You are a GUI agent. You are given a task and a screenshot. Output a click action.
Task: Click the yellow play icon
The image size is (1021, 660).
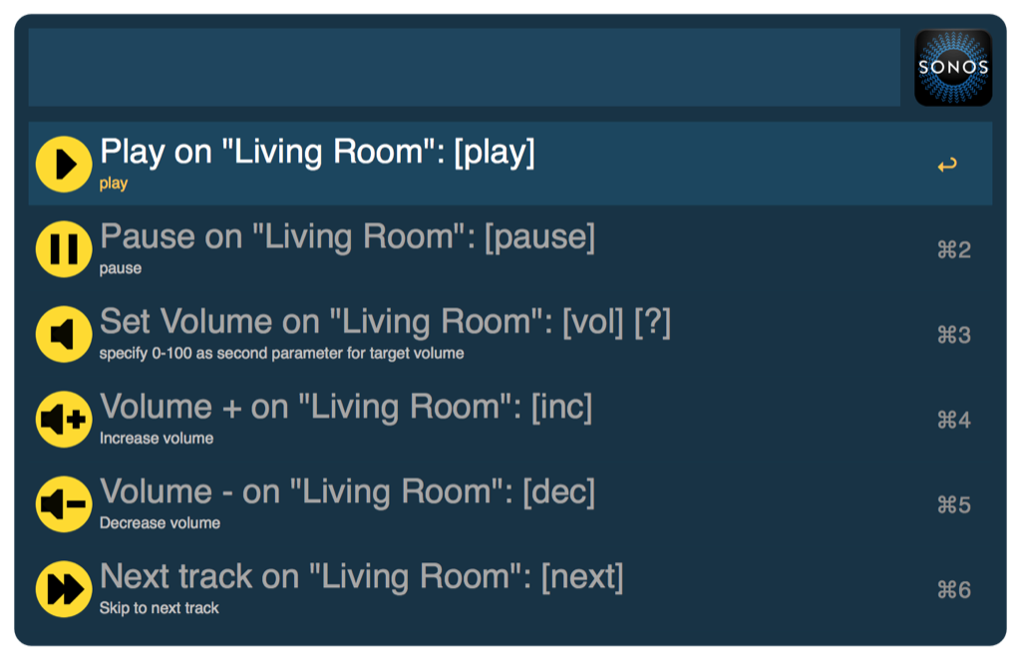coord(64,165)
